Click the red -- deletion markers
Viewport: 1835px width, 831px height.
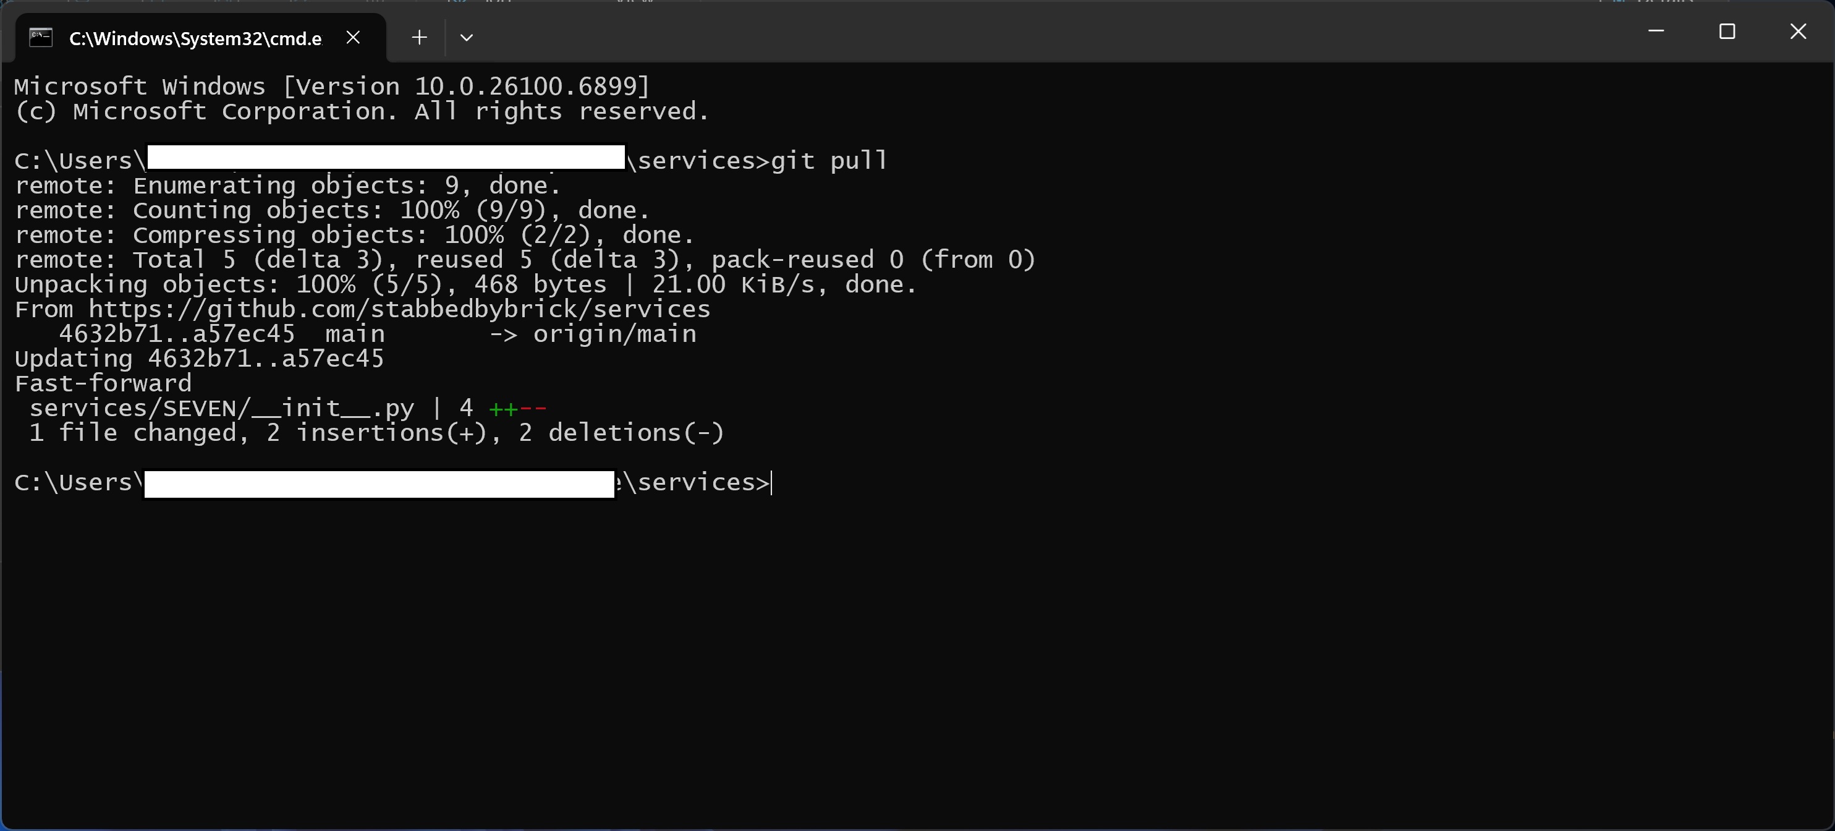coord(533,409)
